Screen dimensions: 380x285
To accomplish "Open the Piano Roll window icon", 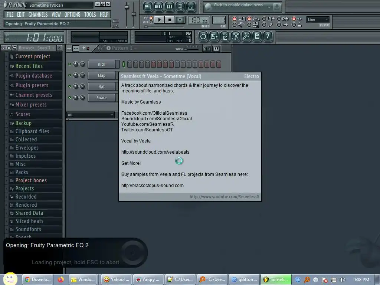I will click(169, 7).
